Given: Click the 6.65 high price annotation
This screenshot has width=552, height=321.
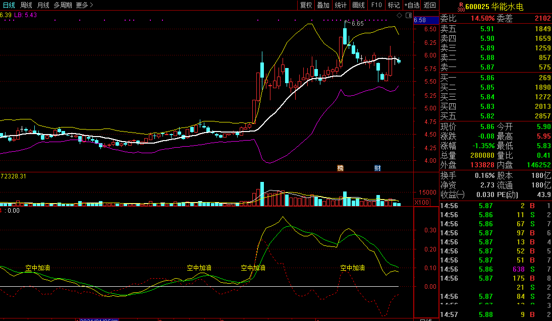Looking at the screenshot, I should coord(357,24).
